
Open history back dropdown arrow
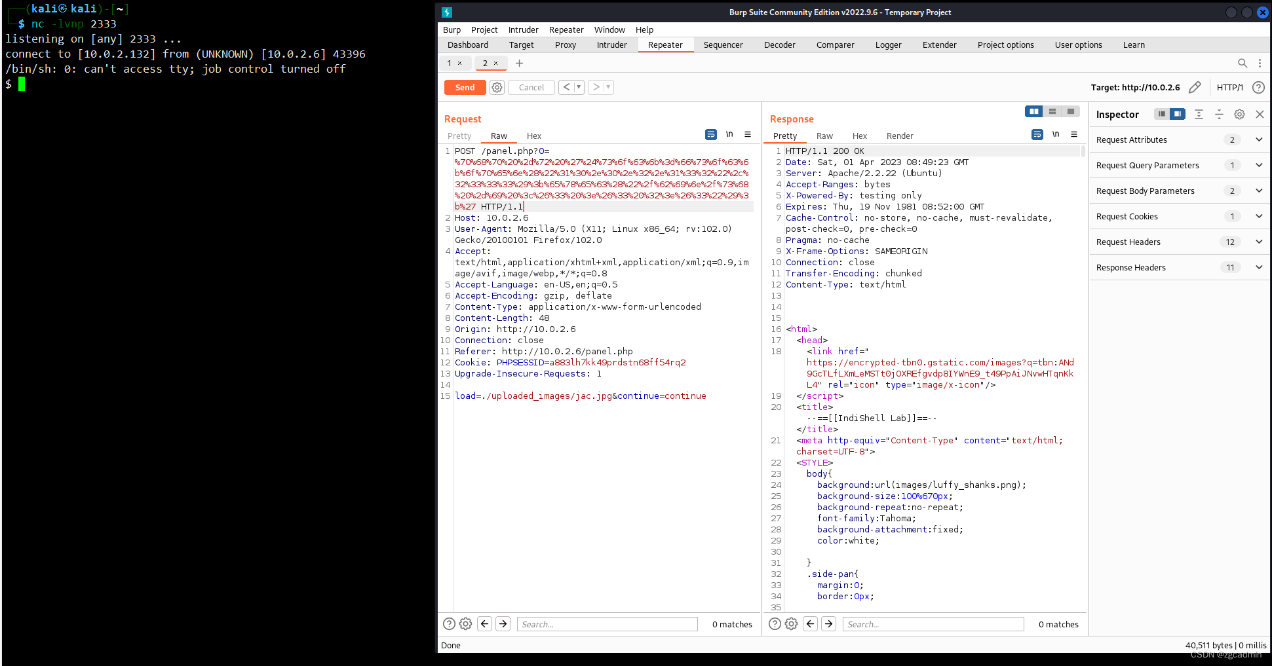(x=579, y=87)
